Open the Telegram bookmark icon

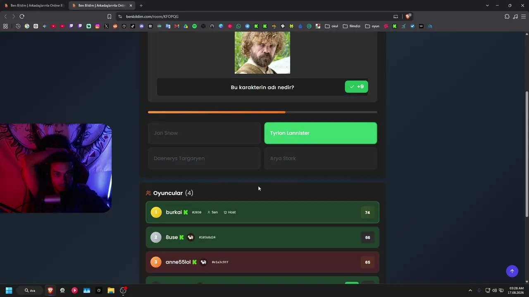point(247,26)
